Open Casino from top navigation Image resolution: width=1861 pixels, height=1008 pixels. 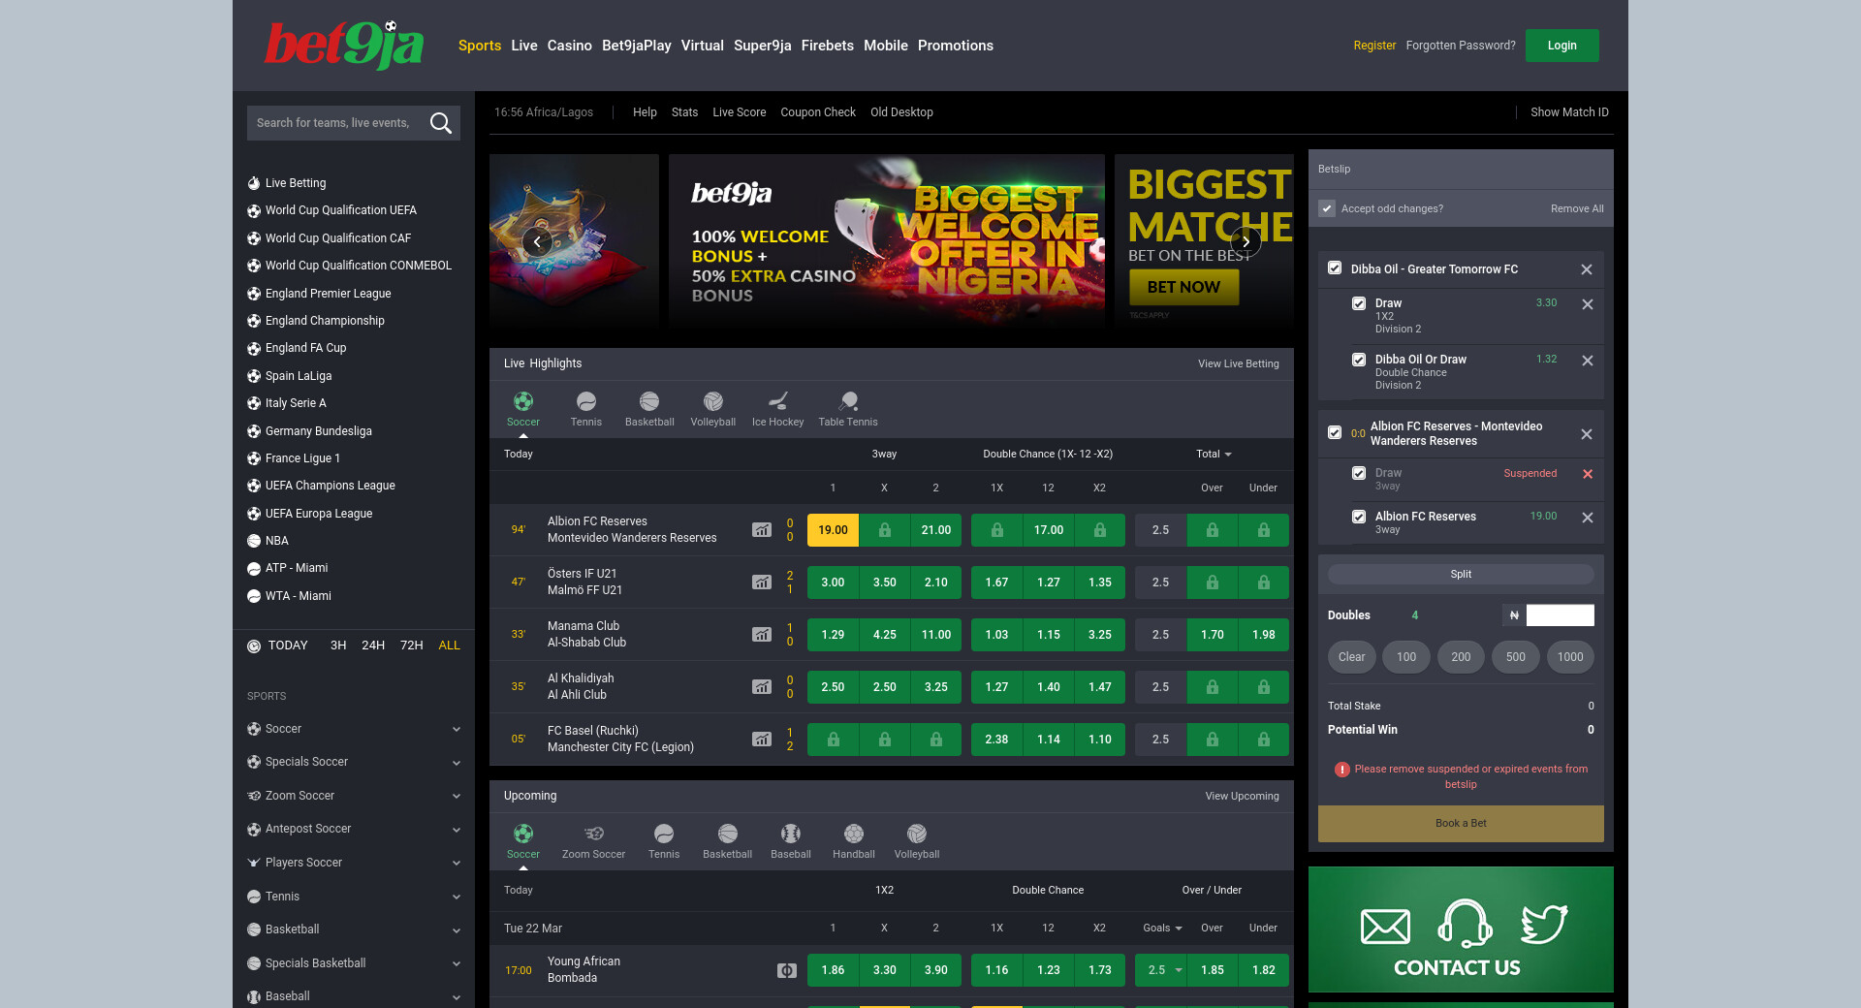[x=569, y=46]
